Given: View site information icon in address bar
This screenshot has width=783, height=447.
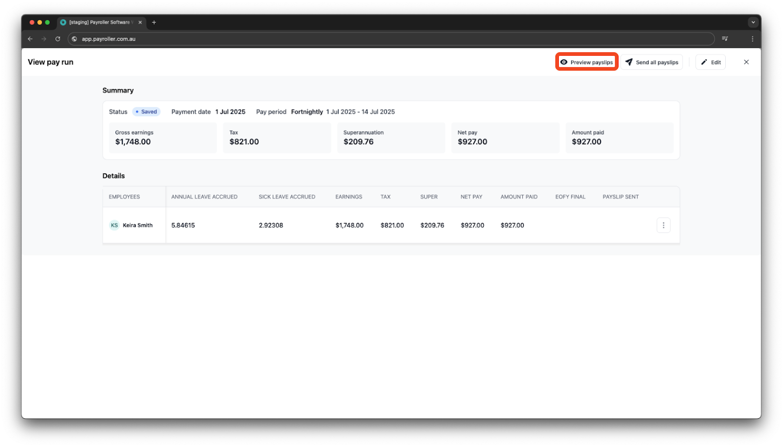Looking at the screenshot, I should click(x=74, y=39).
